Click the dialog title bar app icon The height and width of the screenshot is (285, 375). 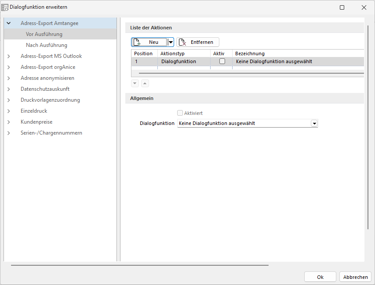click(x=5, y=7)
